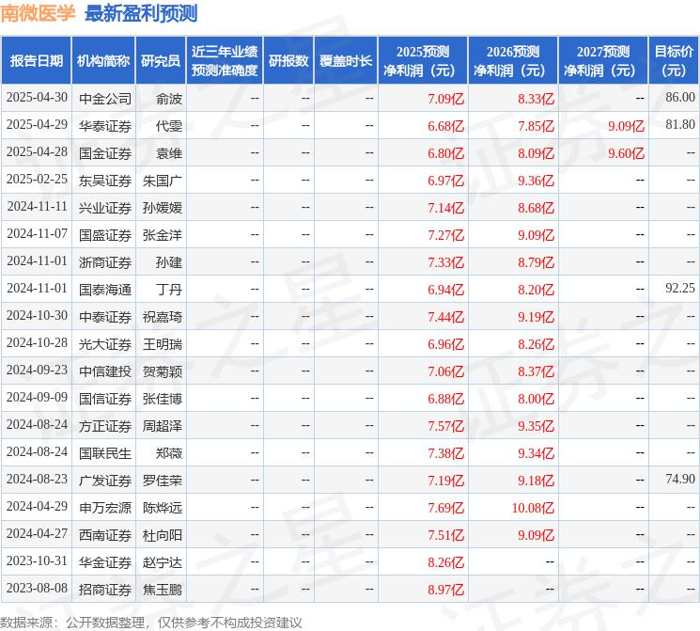Click the 数据来源 footer note

151,623
